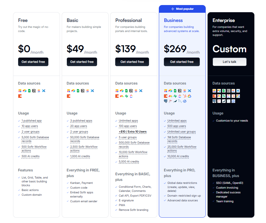Viewport: 266px width, 223px height.
Task: Click the monday.com icon in the Business plan
Action: click(x=170, y=96)
